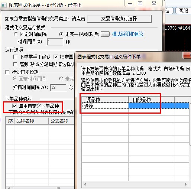Click the 扫描时间间隔(G) input field
Screen dimensions: 191x189
(x=58, y=88)
